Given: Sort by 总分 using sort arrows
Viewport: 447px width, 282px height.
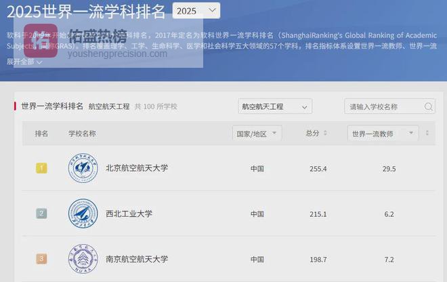Looking at the screenshot, I should (327, 134).
